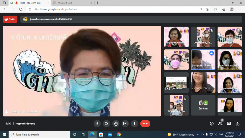Mute the microphone in Meet
Image resolution: width=245 pixels, height=138 pixels.
[x=97, y=124]
